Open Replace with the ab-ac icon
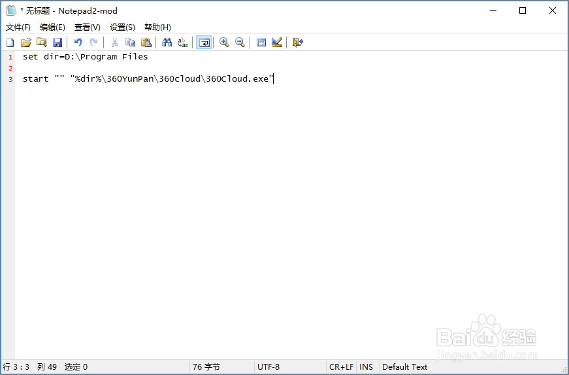The width and height of the screenshot is (569, 375). click(183, 42)
